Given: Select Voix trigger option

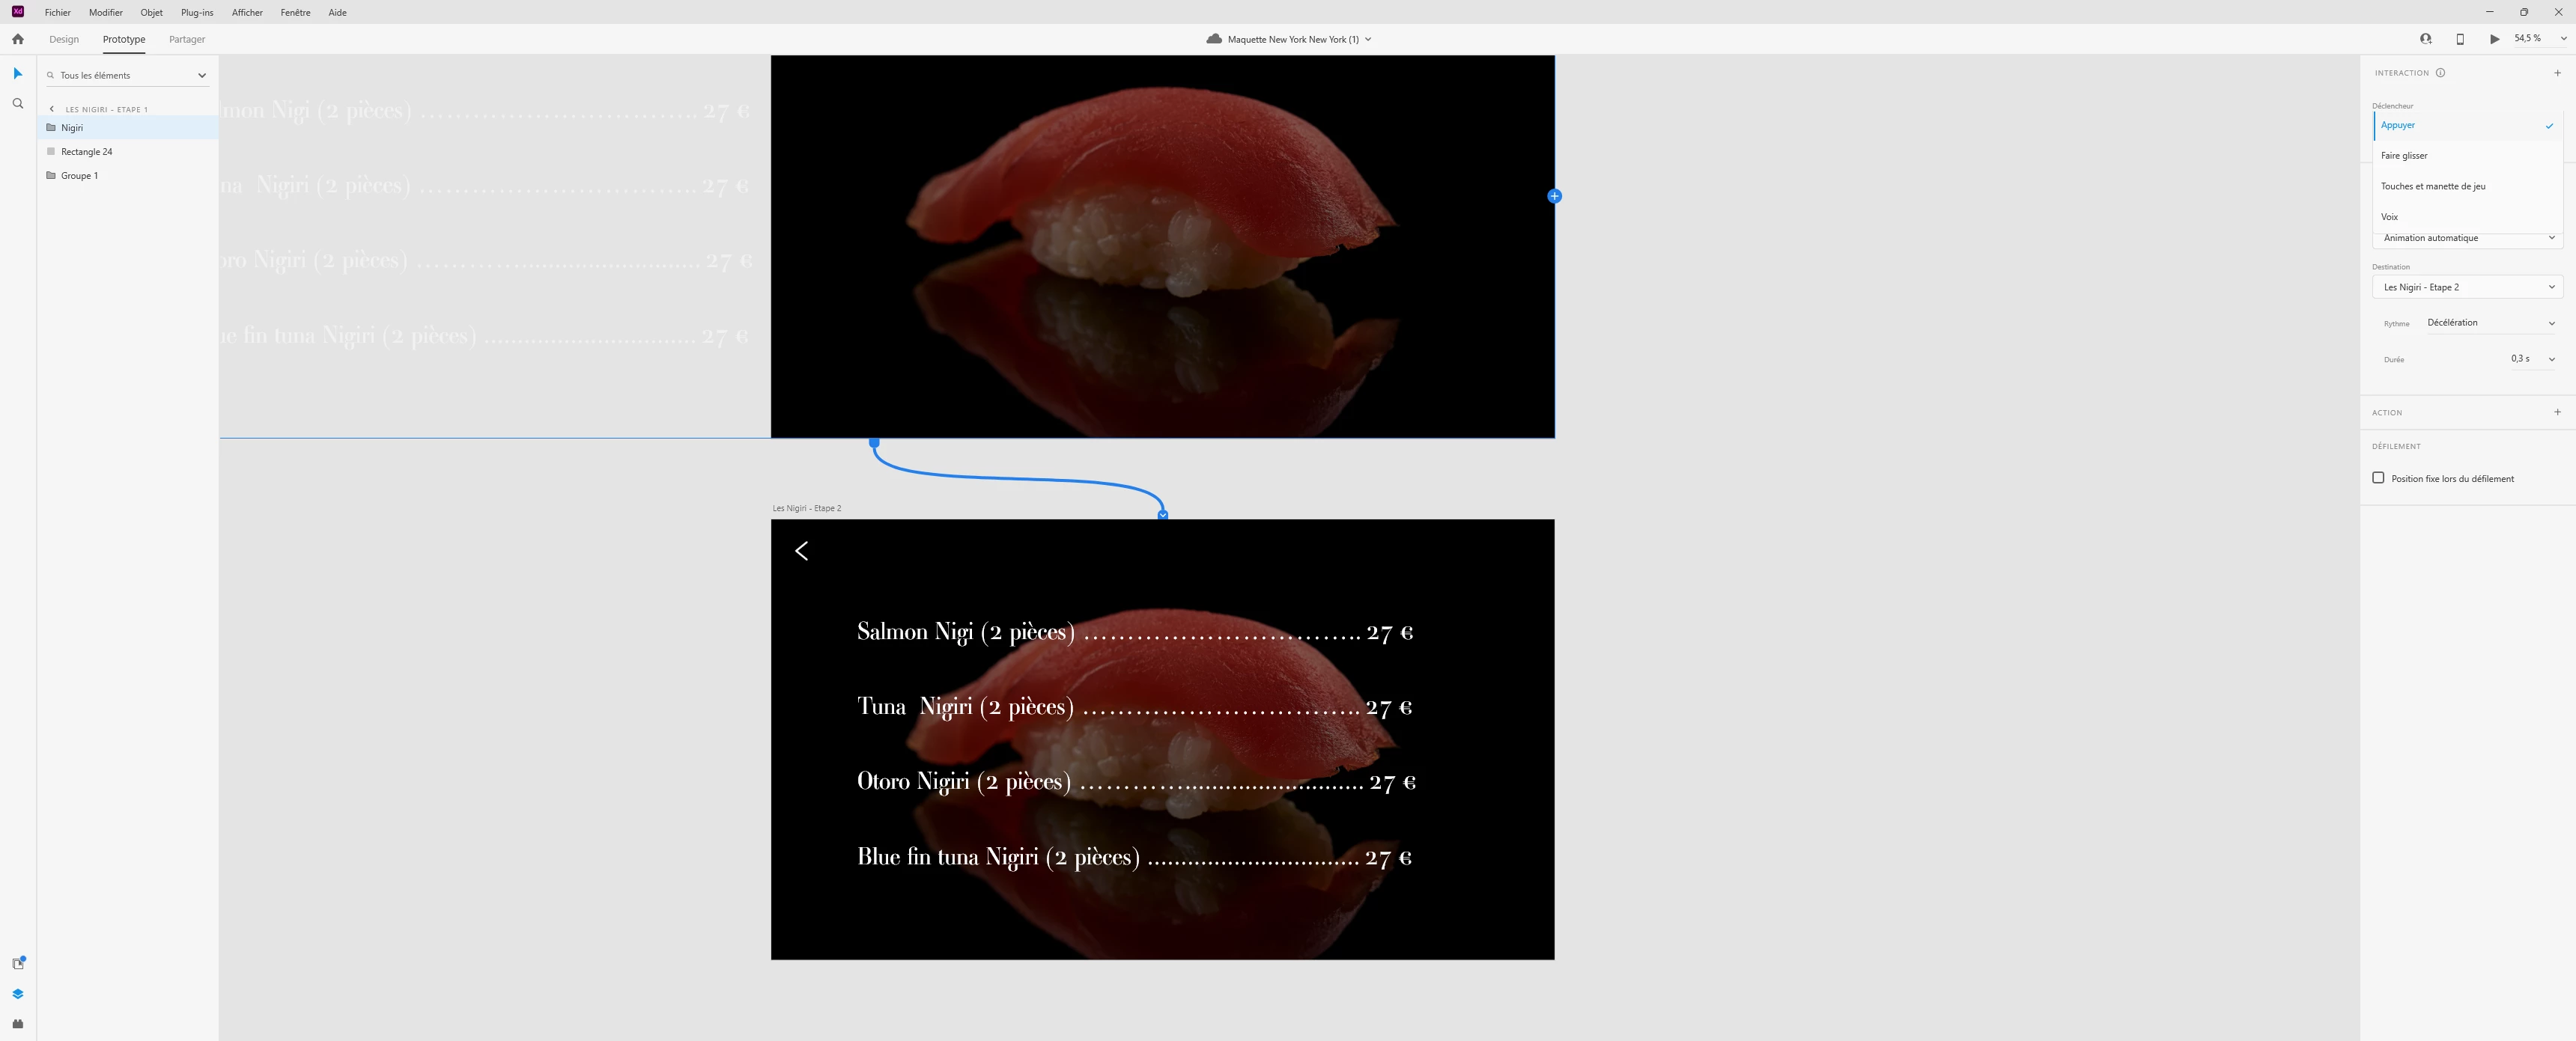Looking at the screenshot, I should (2389, 217).
